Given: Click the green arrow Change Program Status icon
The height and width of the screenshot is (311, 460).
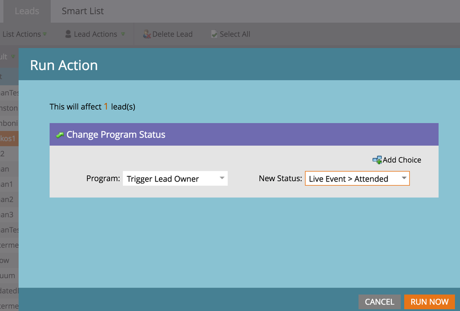Looking at the screenshot, I should pos(60,135).
